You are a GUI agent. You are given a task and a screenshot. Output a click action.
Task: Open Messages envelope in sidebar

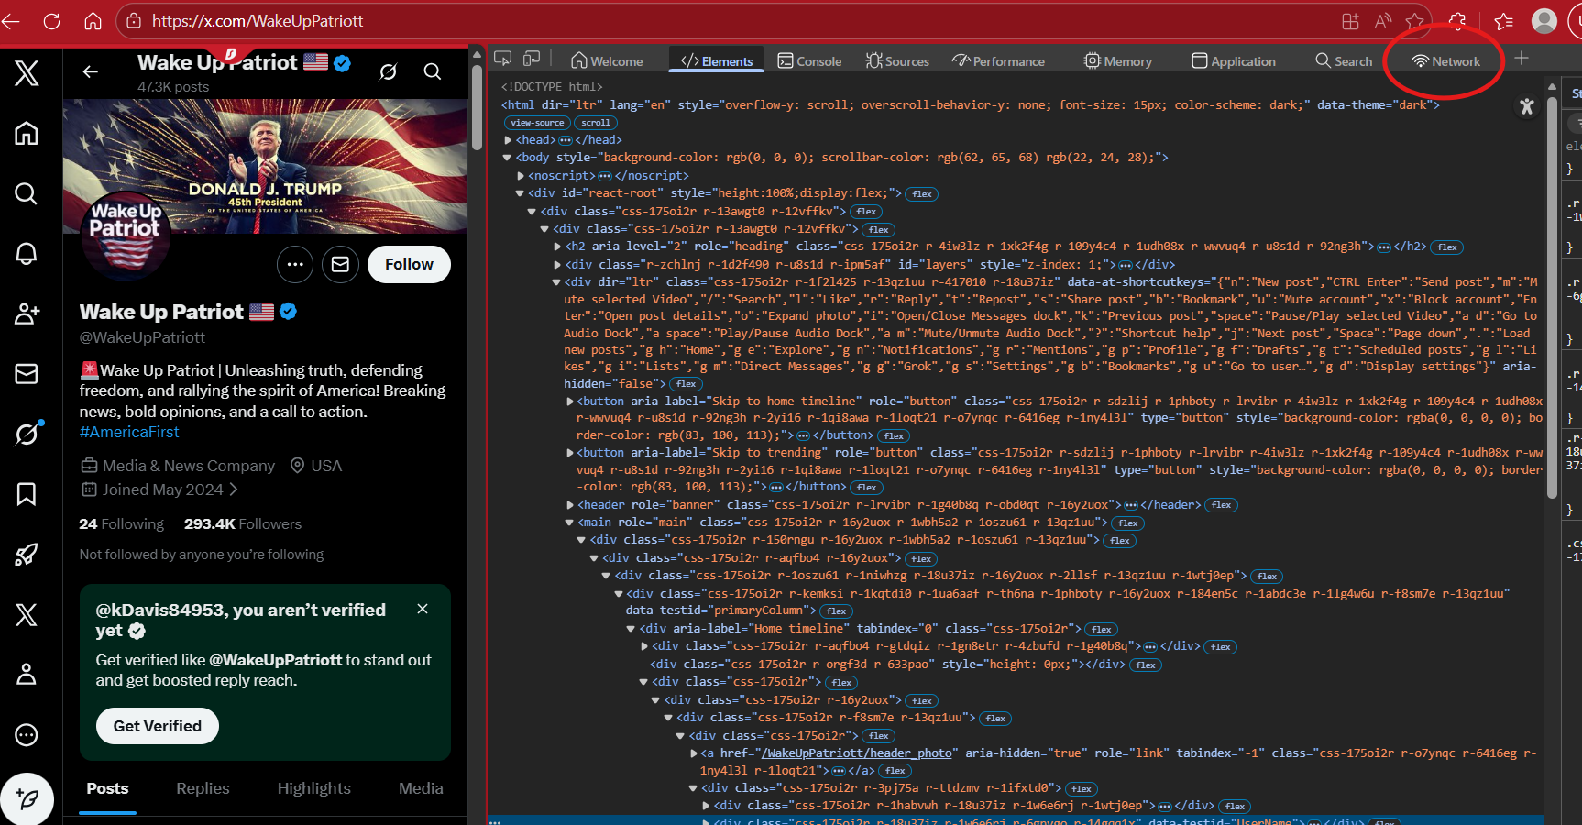27,373
